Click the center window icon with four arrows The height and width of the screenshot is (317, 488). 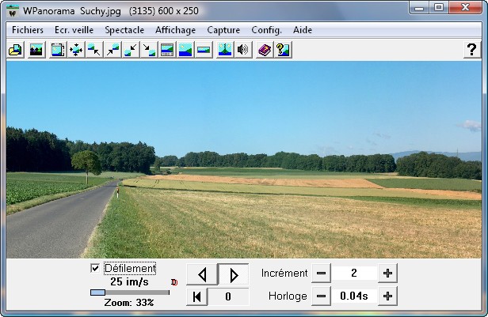pyautogui.click(x=76, y=50)
